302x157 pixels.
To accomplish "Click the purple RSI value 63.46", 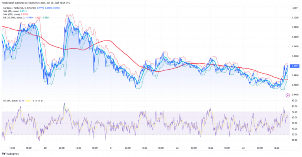I will [x=22, y=101].
